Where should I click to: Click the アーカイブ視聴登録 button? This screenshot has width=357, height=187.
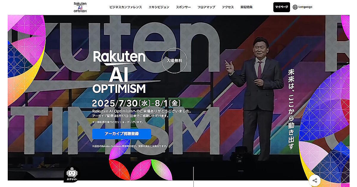pos(122,134)
